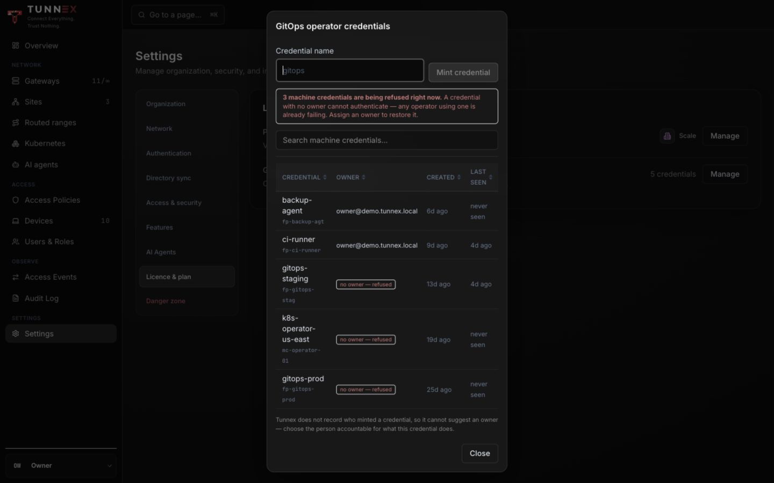774x483 pixels.
Task: Click the 25d ago created value
Action: tap(439, 390)
